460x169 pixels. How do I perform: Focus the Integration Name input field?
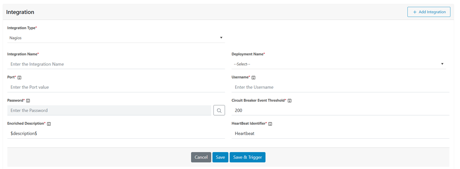coord(116,64)
